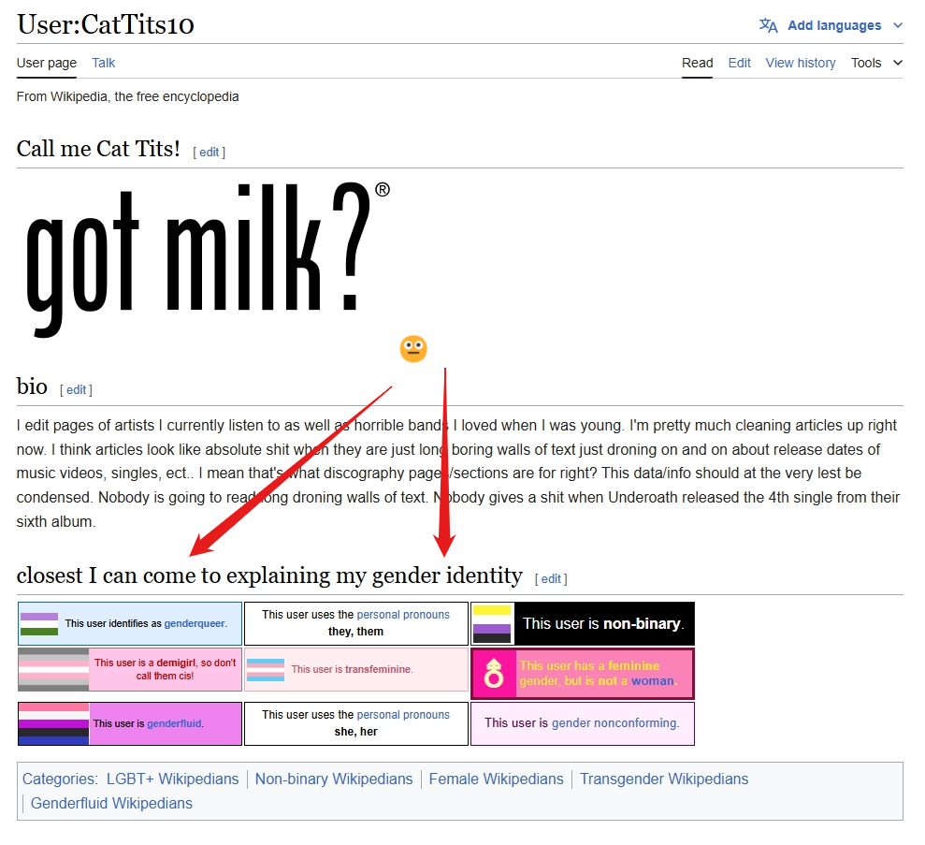The image size is (925, 845).
Task: Click the Add languages translate icon
Action: (768, 25)
